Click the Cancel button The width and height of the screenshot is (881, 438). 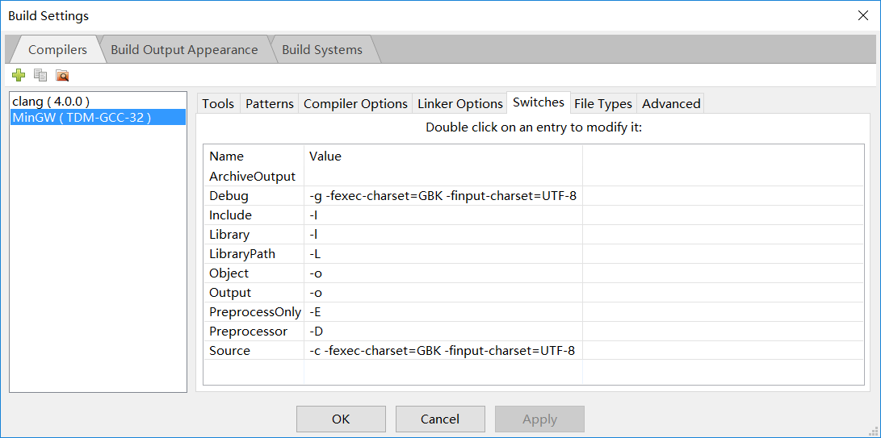440,419
